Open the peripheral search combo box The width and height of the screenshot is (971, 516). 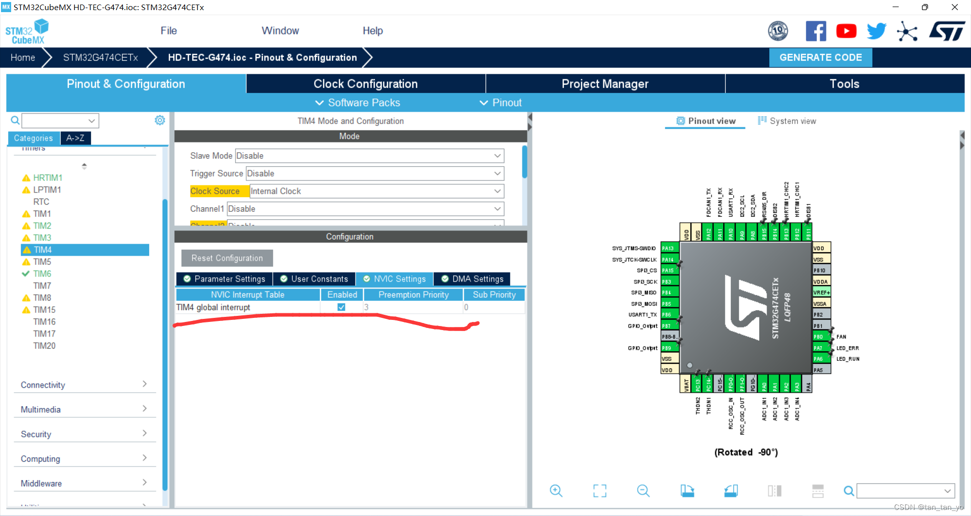[60, 120]
